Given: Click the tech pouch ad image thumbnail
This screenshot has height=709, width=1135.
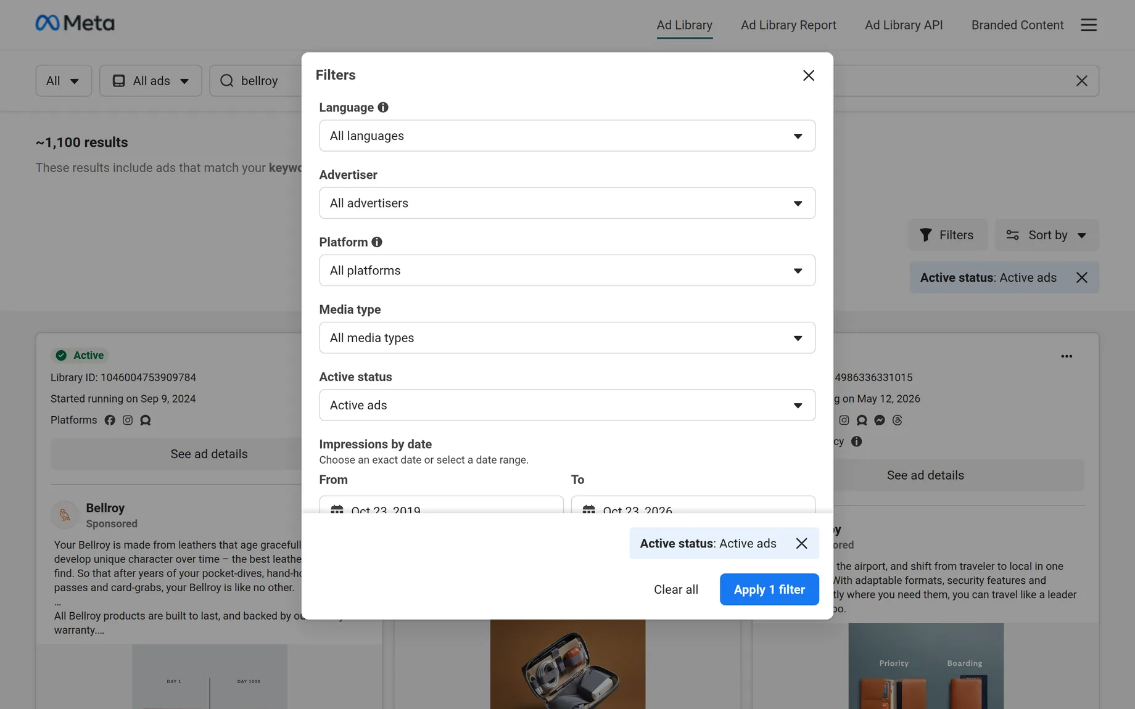Looking at the screenshot, I should coord(567,665).
